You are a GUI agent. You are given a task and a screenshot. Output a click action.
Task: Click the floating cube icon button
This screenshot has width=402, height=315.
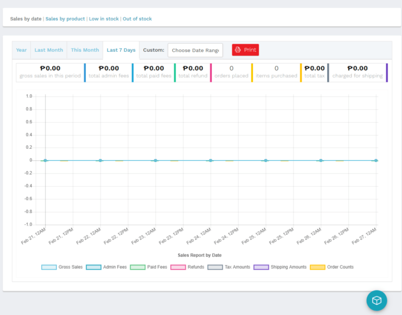[376, 300]
